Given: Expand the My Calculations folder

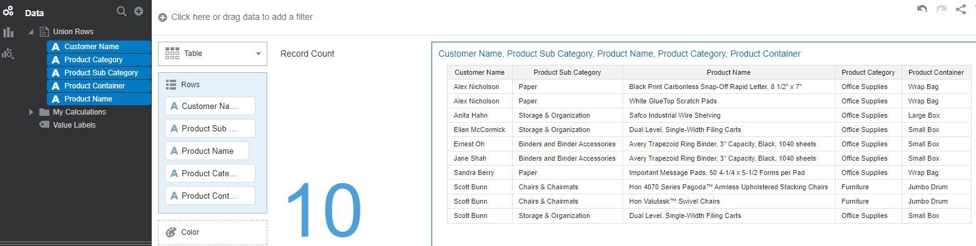Looking at the screenshot, I should tap(31, 112).
